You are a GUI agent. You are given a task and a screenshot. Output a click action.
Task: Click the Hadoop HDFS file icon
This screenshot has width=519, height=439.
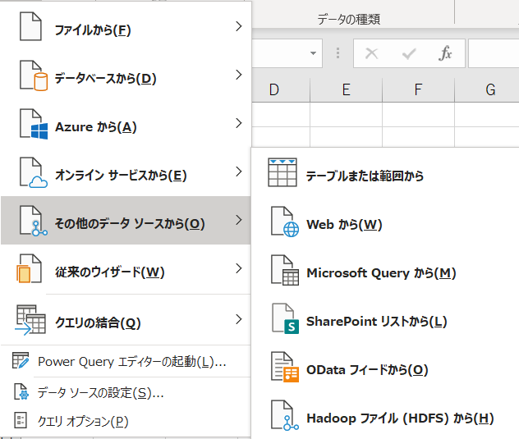(285, 415)
